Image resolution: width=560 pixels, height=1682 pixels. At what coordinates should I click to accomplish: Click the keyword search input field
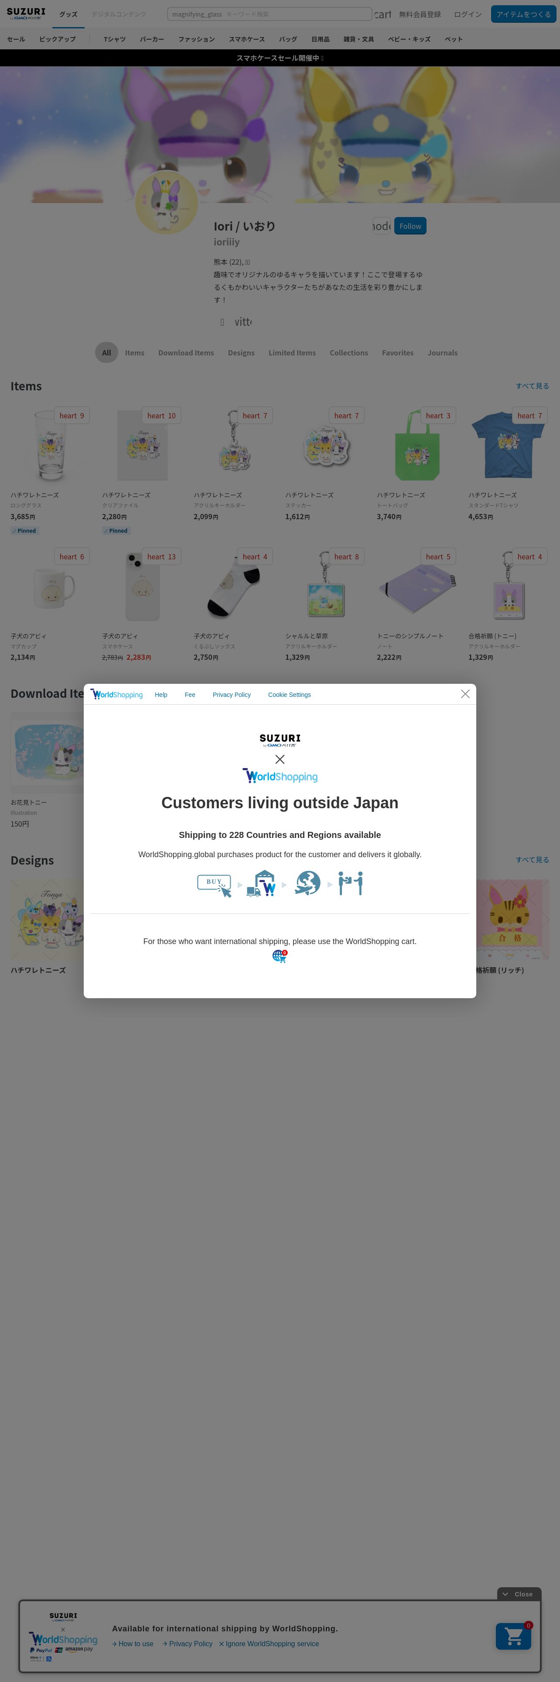coord(269,14)
